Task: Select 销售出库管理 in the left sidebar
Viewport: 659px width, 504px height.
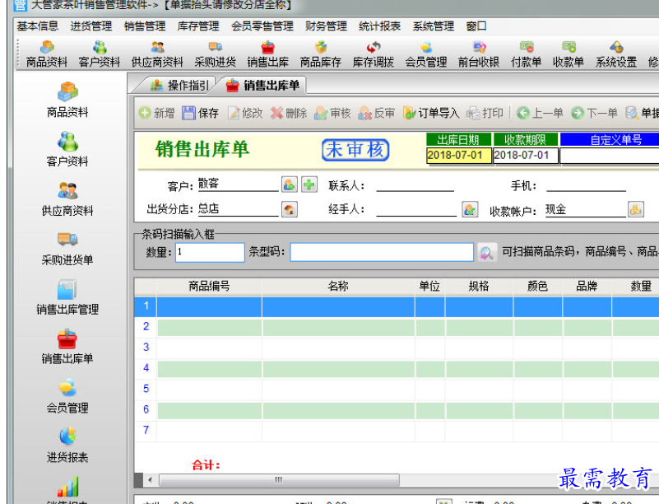Action: pos(67,297)
